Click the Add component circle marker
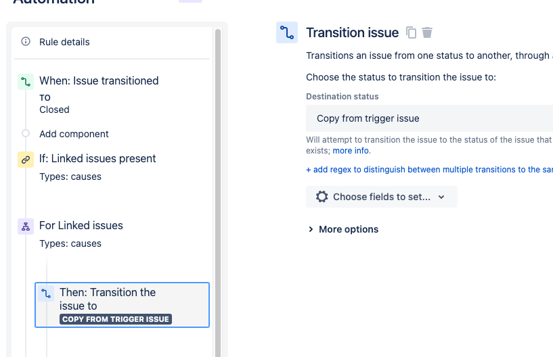Viewport: 553px width, 357px height. coord(26,134)
